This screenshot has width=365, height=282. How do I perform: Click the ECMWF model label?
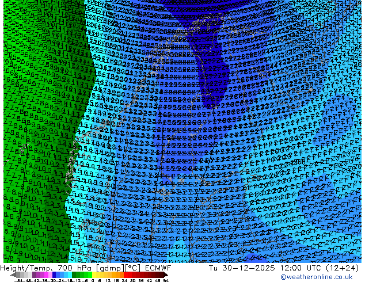[x=158, y=268]
